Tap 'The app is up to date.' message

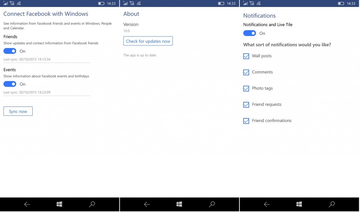pyautogui.click(x=140, y=55)
